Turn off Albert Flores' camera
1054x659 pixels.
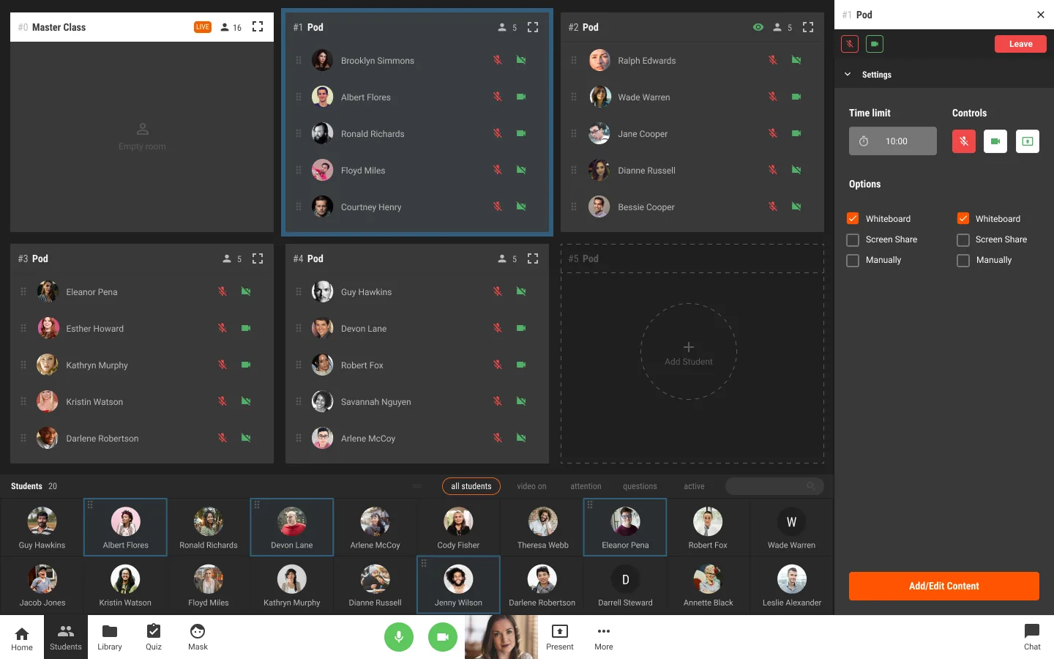point(521,97)
